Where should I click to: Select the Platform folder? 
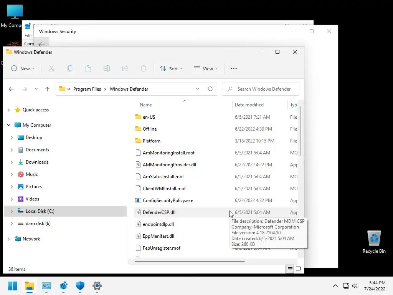click(x=151, y=141)
